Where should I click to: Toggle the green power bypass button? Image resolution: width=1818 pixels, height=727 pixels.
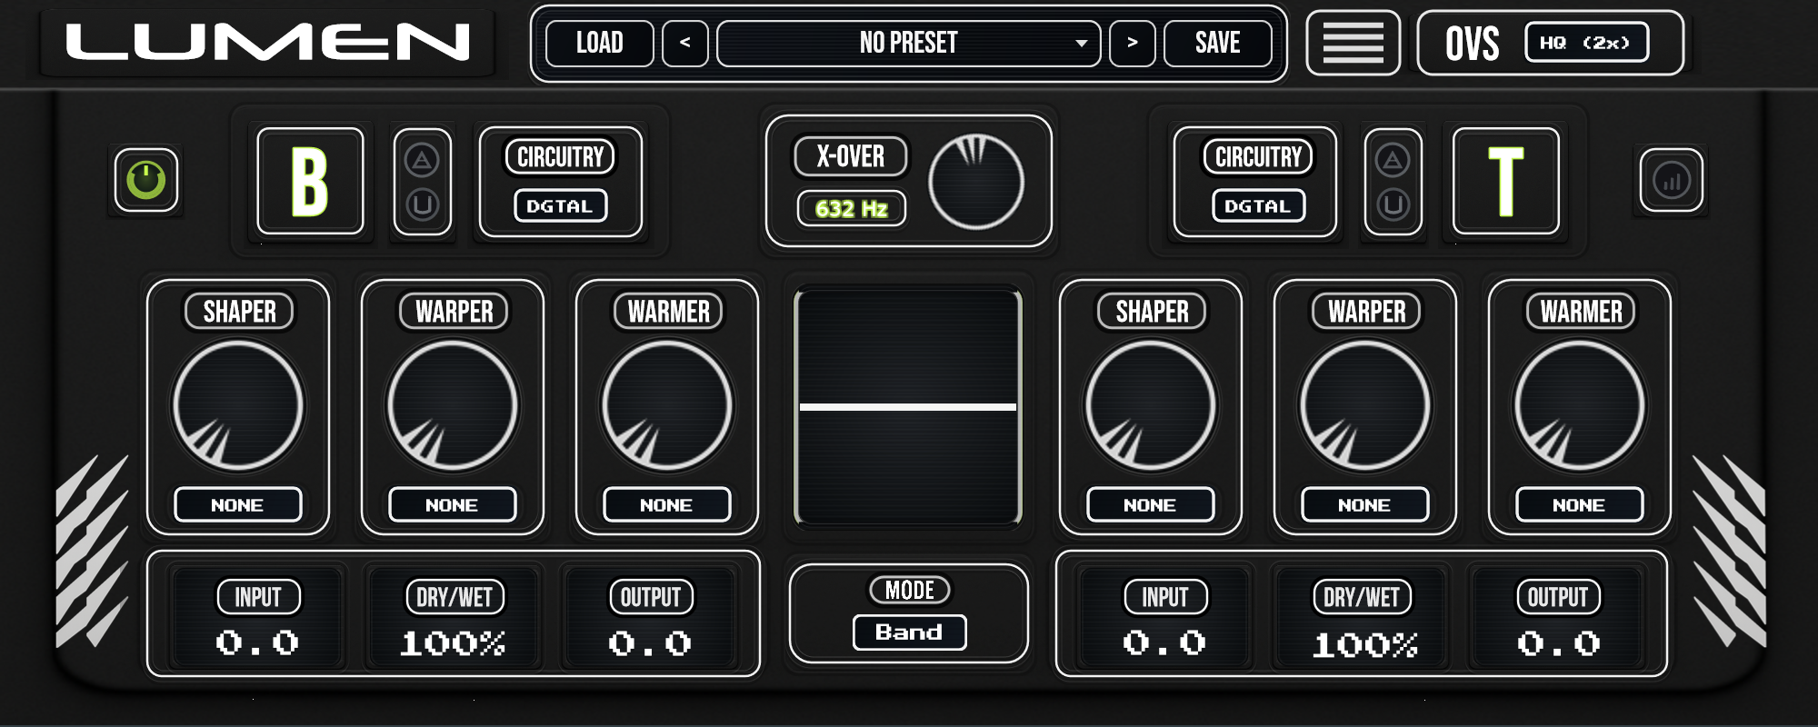click(146, 180)
